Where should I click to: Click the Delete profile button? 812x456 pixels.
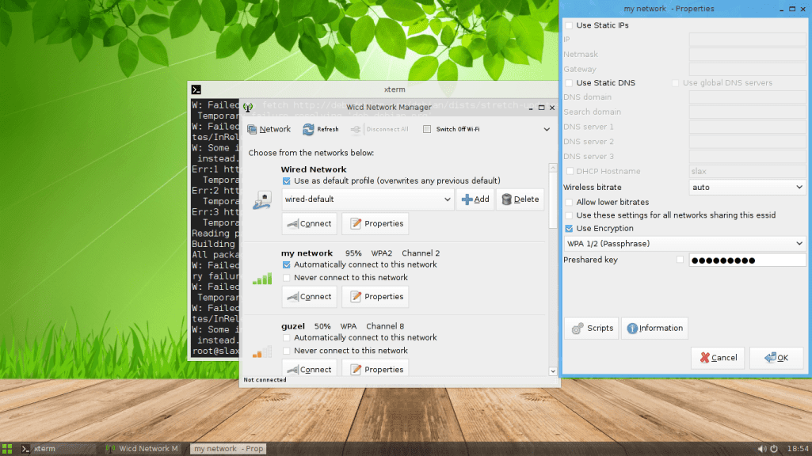(x=520, y=199)
